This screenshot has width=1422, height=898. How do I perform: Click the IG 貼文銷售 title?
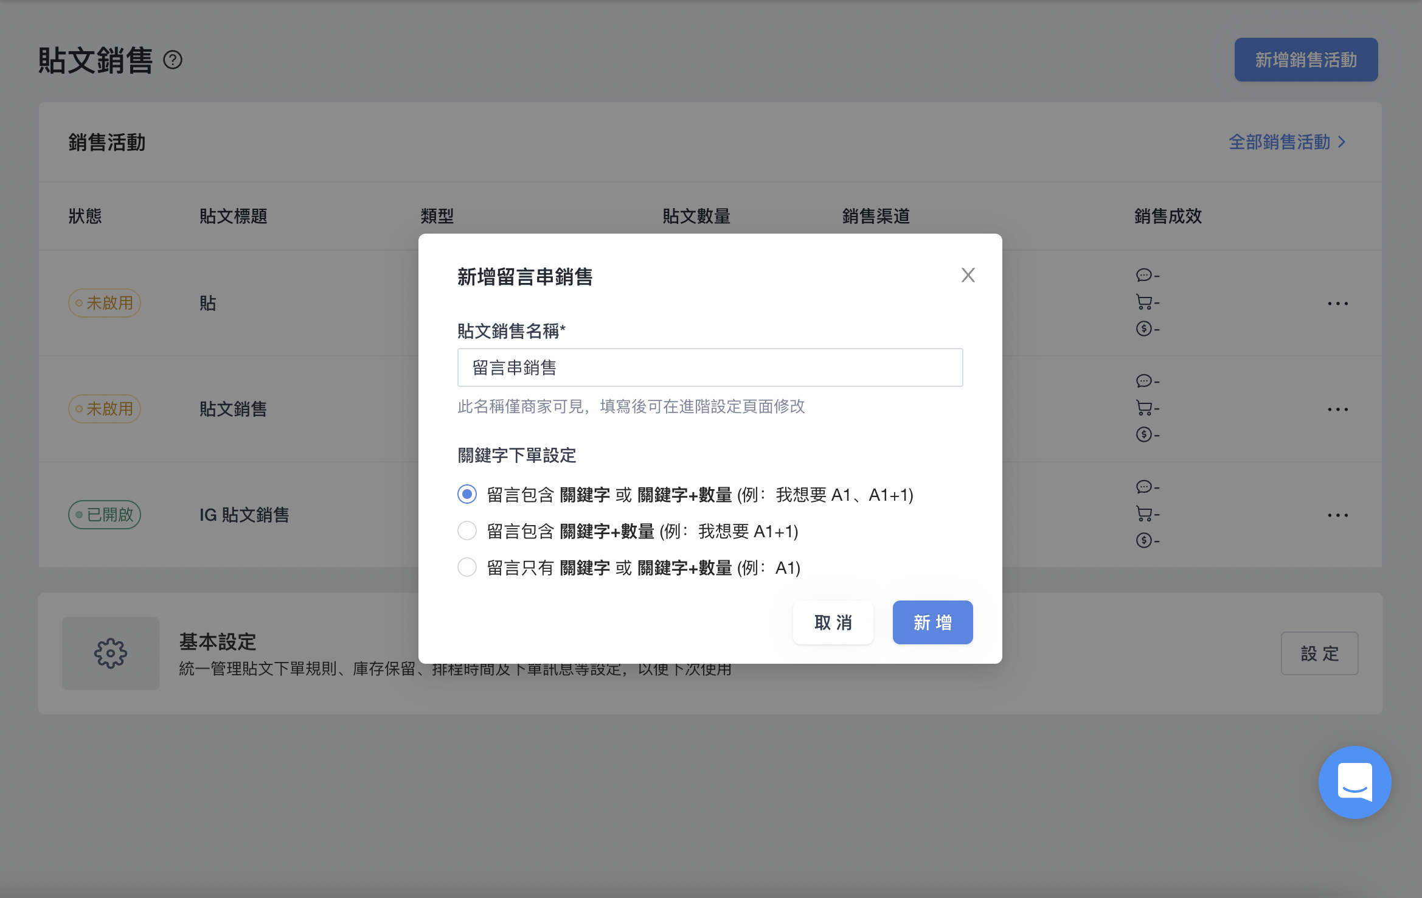[245, 515]
